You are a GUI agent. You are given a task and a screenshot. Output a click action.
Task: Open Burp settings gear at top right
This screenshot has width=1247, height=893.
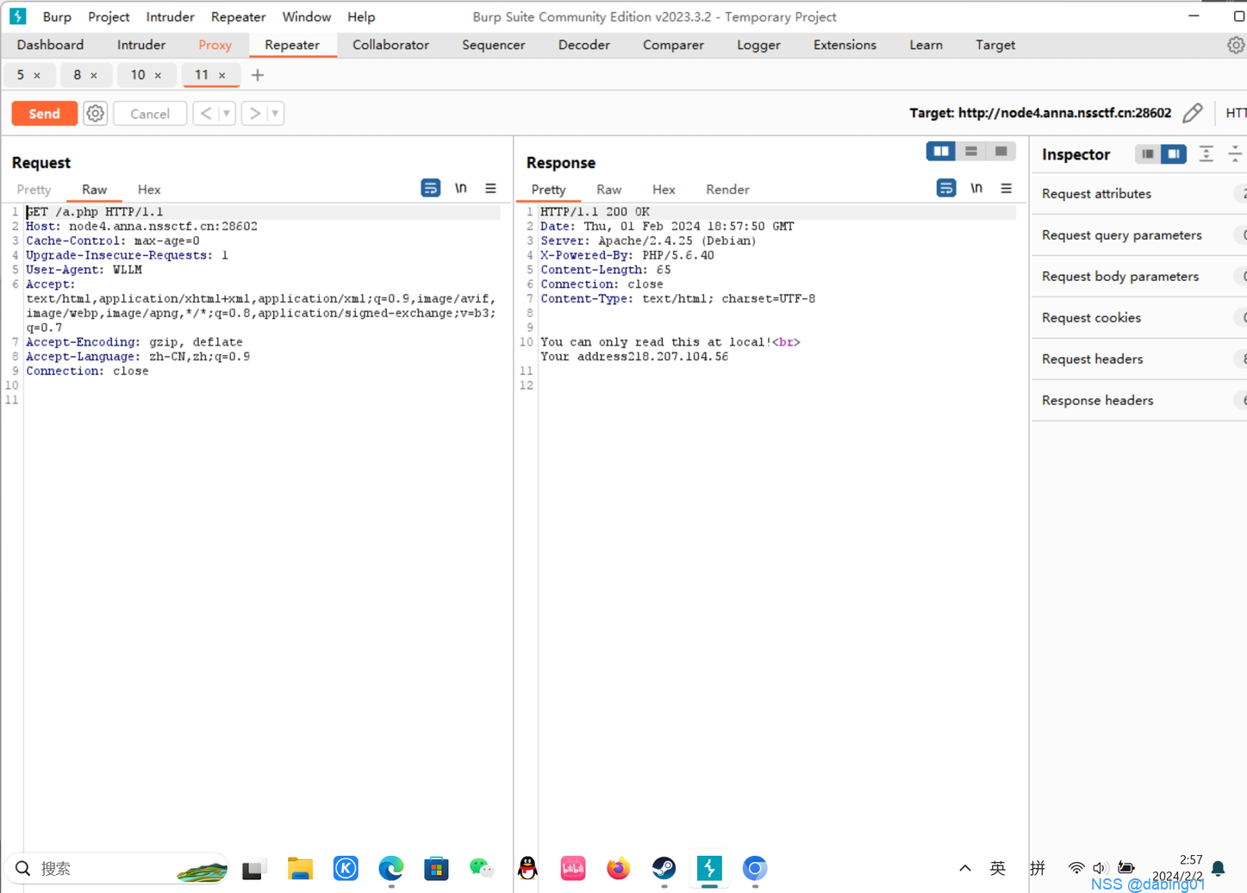(x=1236, y=45)
